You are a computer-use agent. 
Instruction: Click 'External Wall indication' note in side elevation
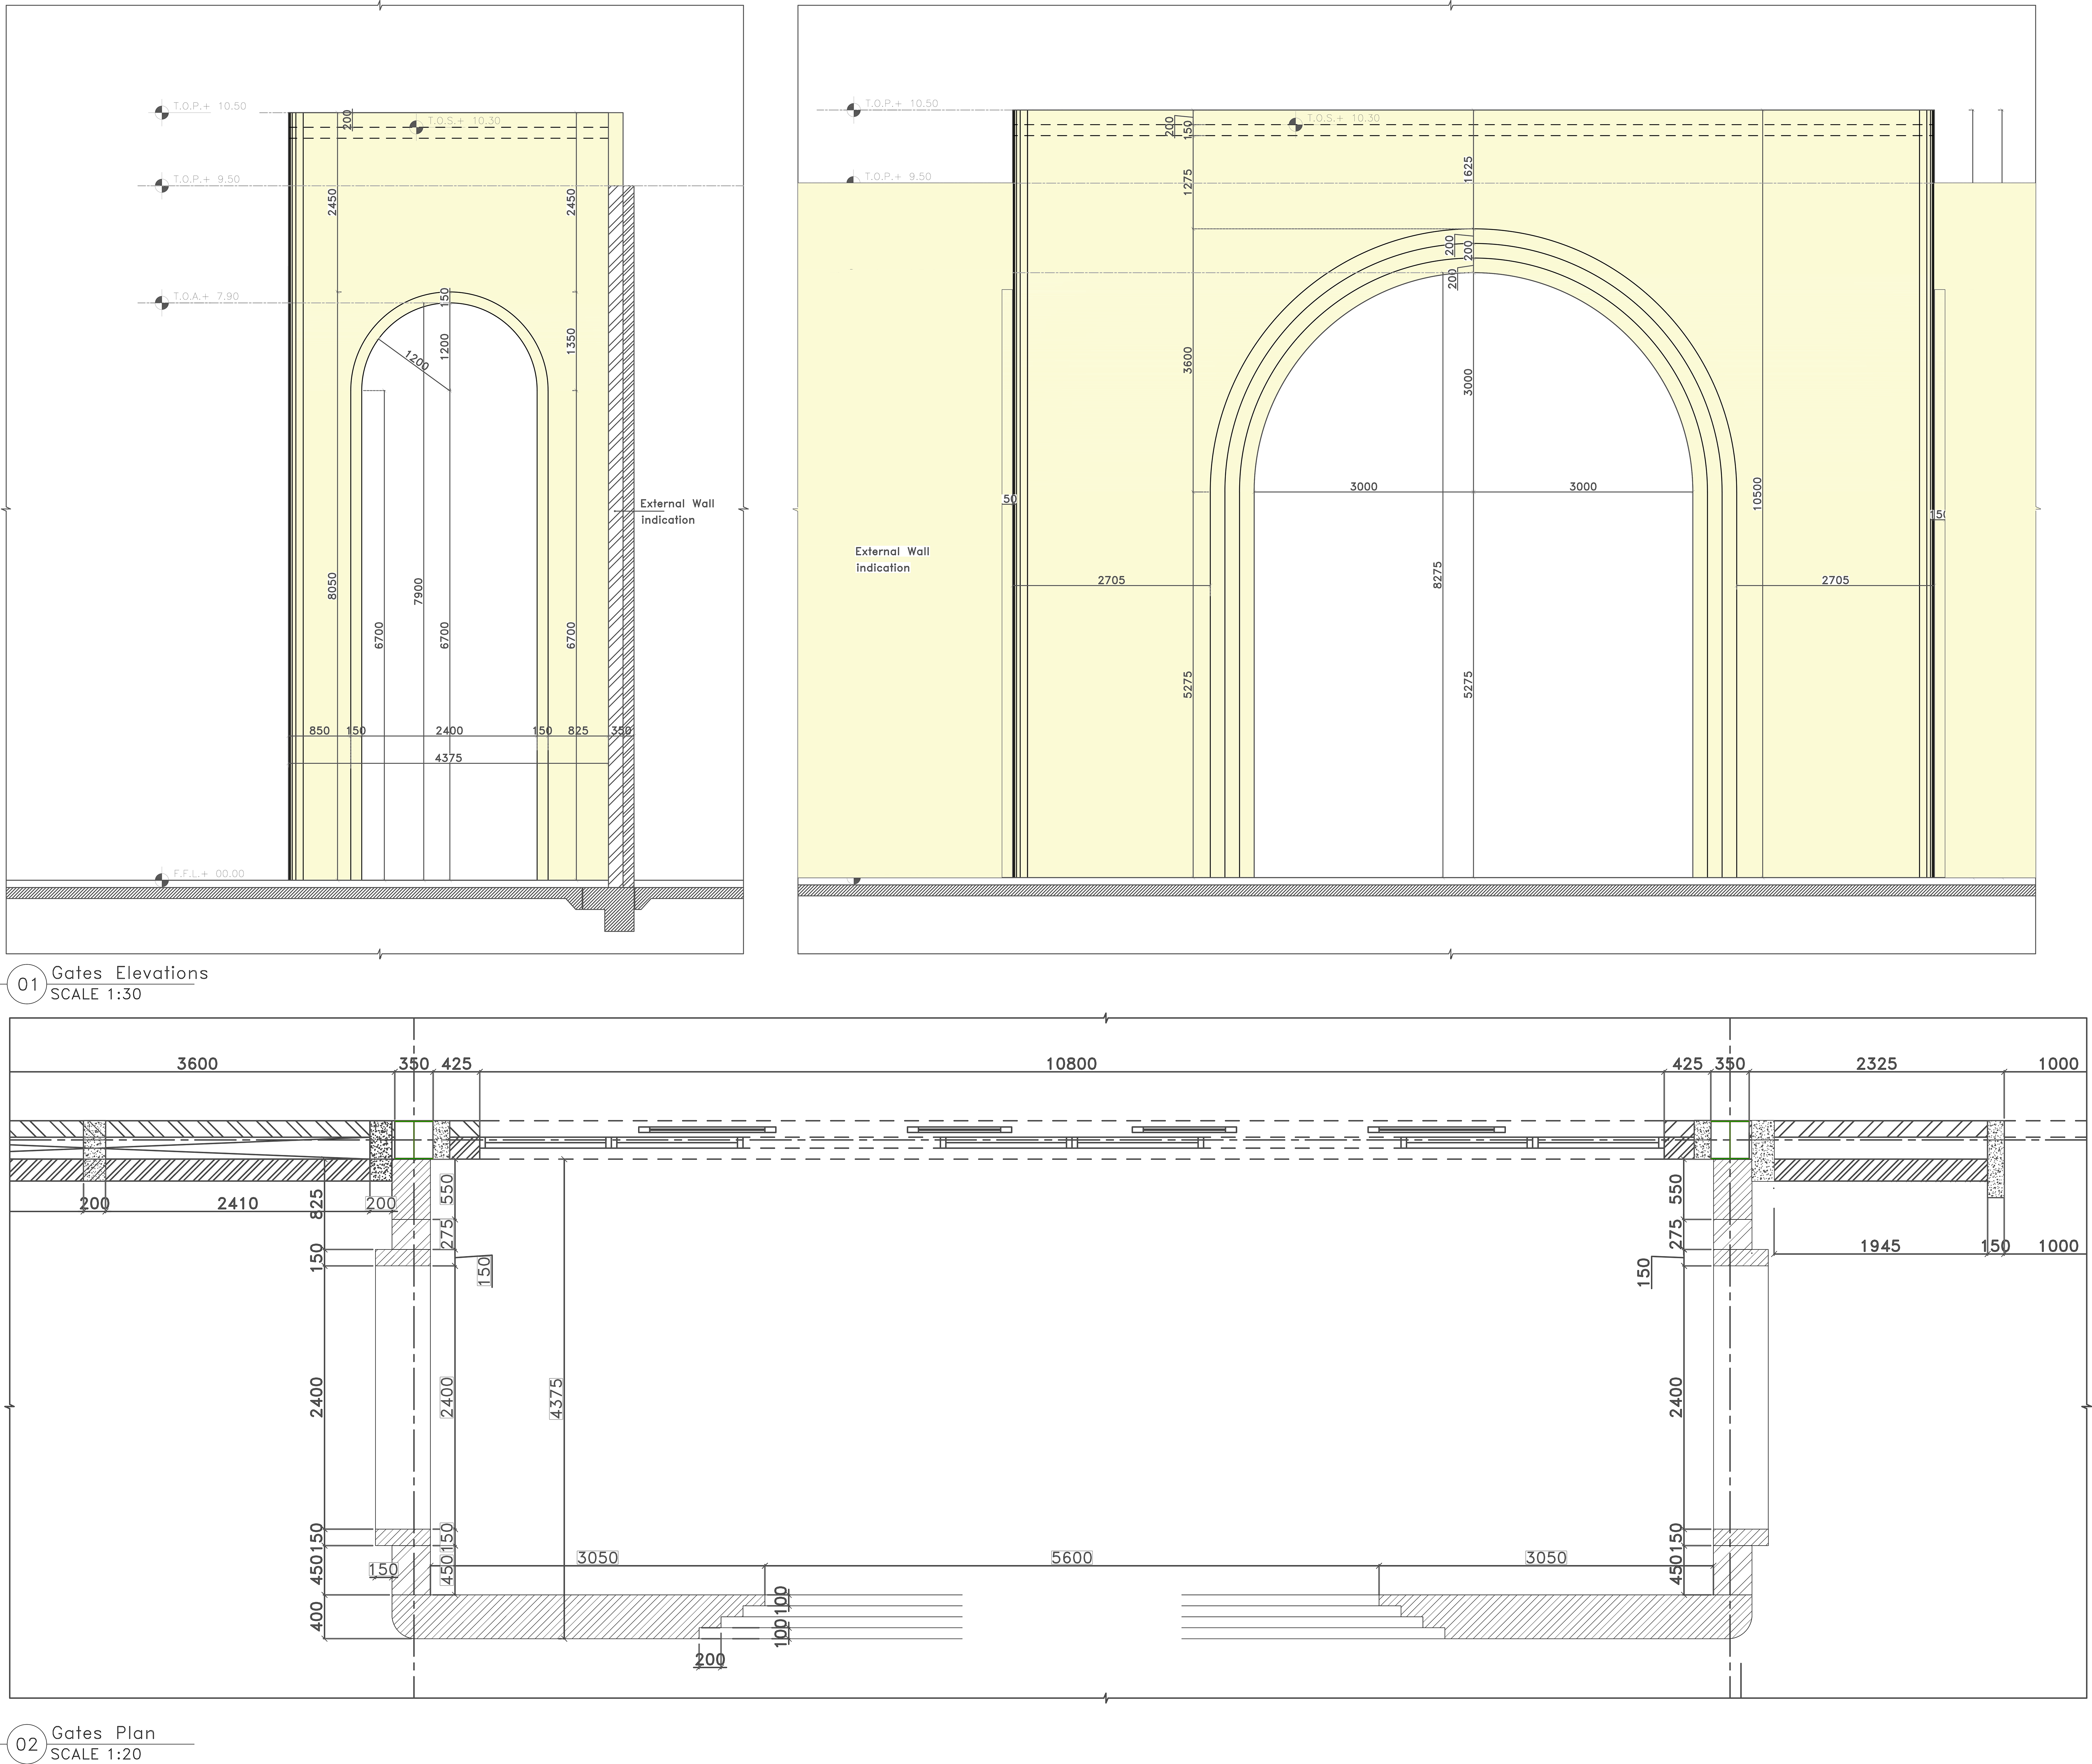[x=677, y=512]
